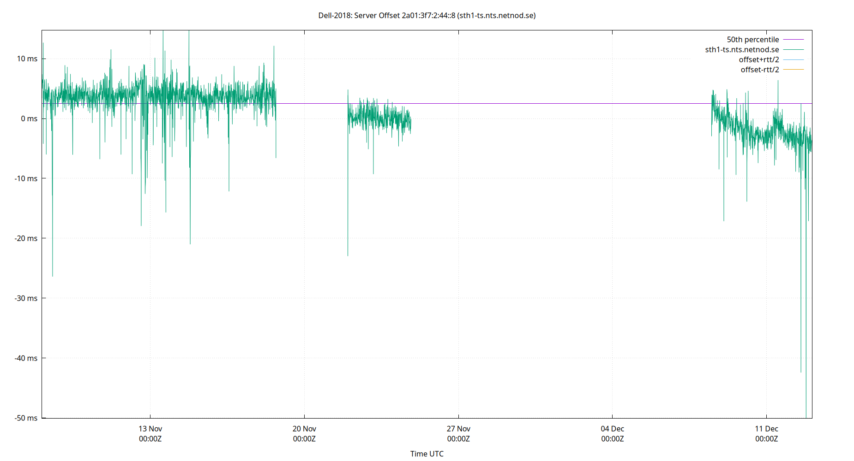854x461 pixels.
Task: Select the 04 Dec axis label
Action: [613, 429]
